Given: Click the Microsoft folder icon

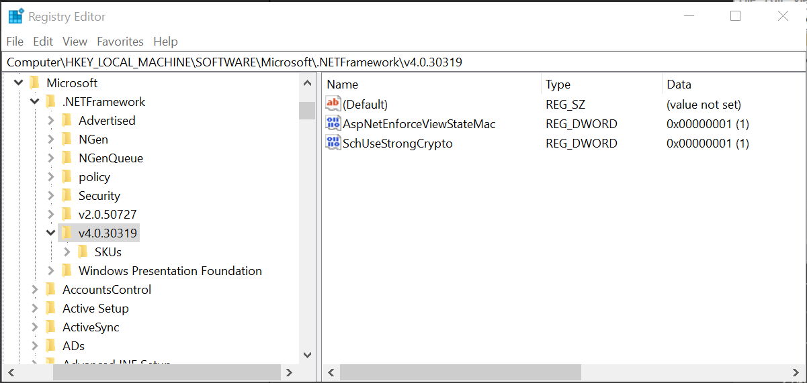Looking at the screenshot, I should coord(35,83).
